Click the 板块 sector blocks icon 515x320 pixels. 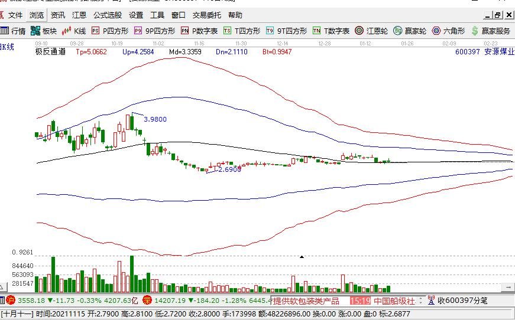[35, 31]
